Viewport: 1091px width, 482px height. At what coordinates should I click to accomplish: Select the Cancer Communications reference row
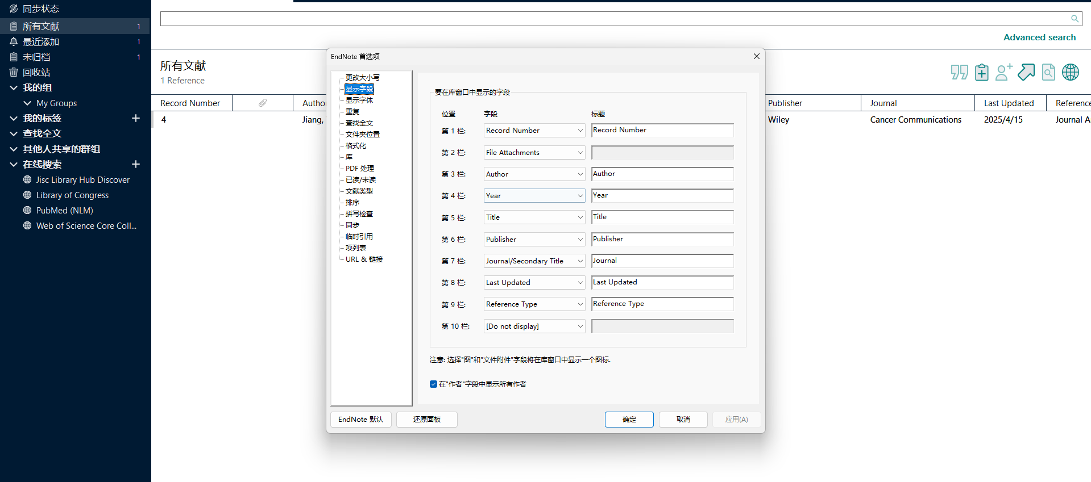pyautogui.click(x=915, y=120)
